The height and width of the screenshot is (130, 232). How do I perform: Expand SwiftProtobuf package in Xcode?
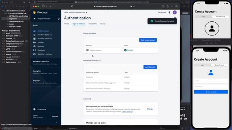pos(3,62)
